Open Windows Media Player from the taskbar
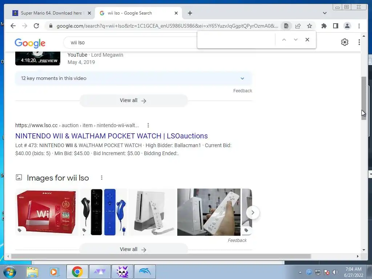Image resolution: width=372 pixels, height=279 pixels. [x=54, y=272]
